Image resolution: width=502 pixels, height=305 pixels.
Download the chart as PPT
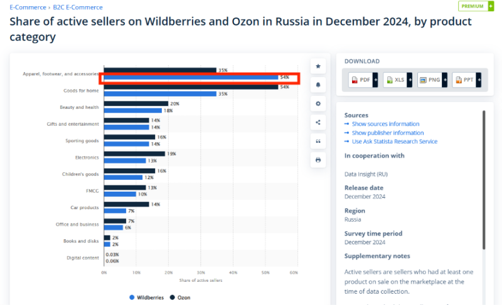(x=467, y=80)
